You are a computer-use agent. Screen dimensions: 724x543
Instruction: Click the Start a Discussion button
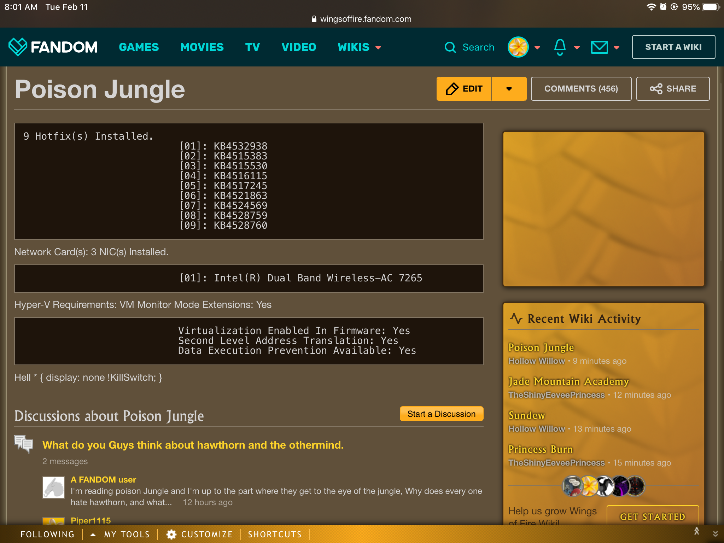coord(441,414)
